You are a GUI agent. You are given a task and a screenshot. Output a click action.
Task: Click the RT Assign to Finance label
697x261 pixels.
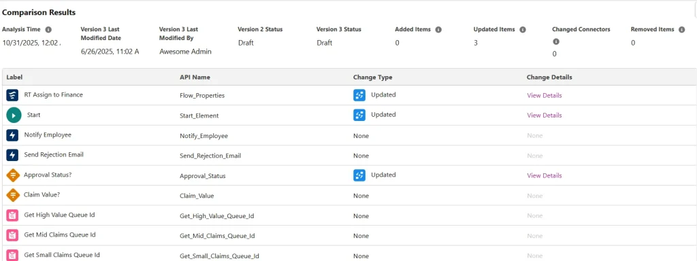click(x=53, y=94)
